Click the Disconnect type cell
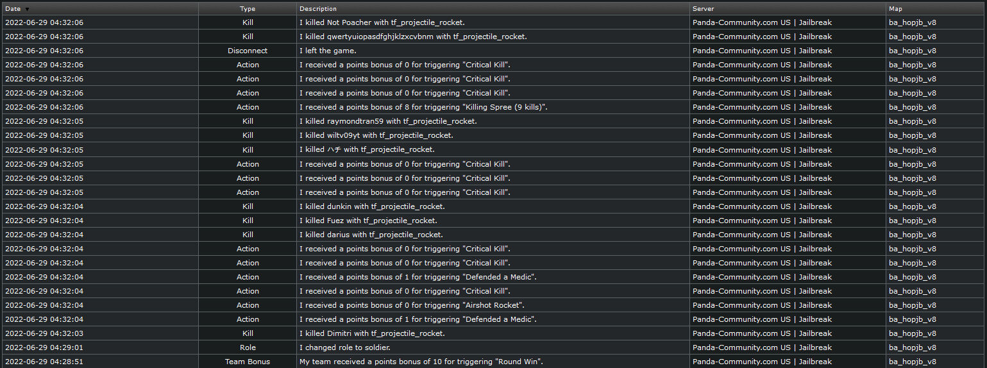Screen dimensions: 987x368 (x=248, y=51)
